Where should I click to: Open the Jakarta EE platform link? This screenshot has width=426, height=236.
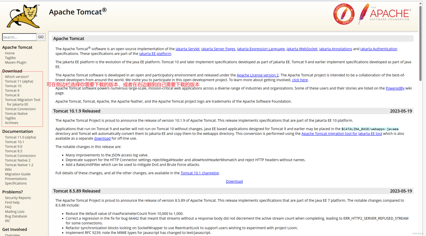point(155,54)
